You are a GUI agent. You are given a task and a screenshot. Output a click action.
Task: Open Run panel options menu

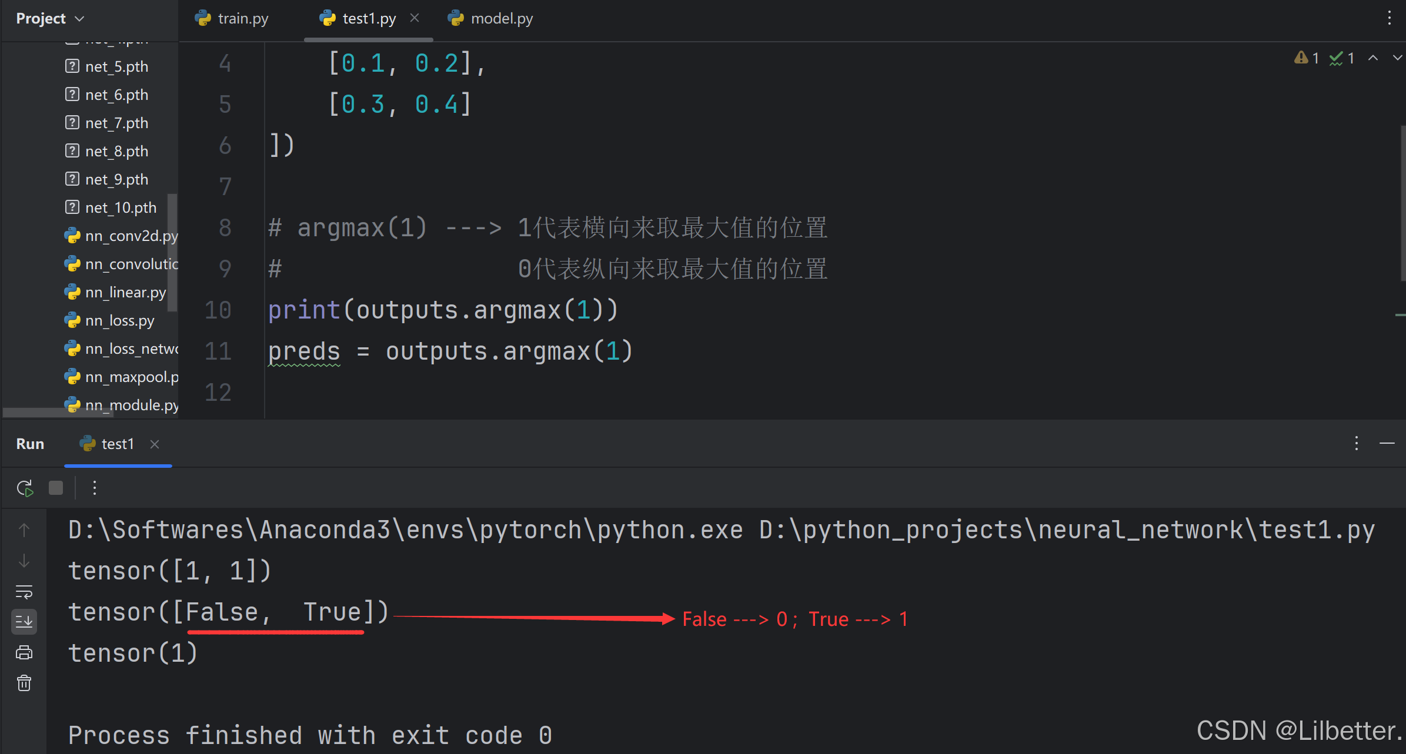point(1356,443)
